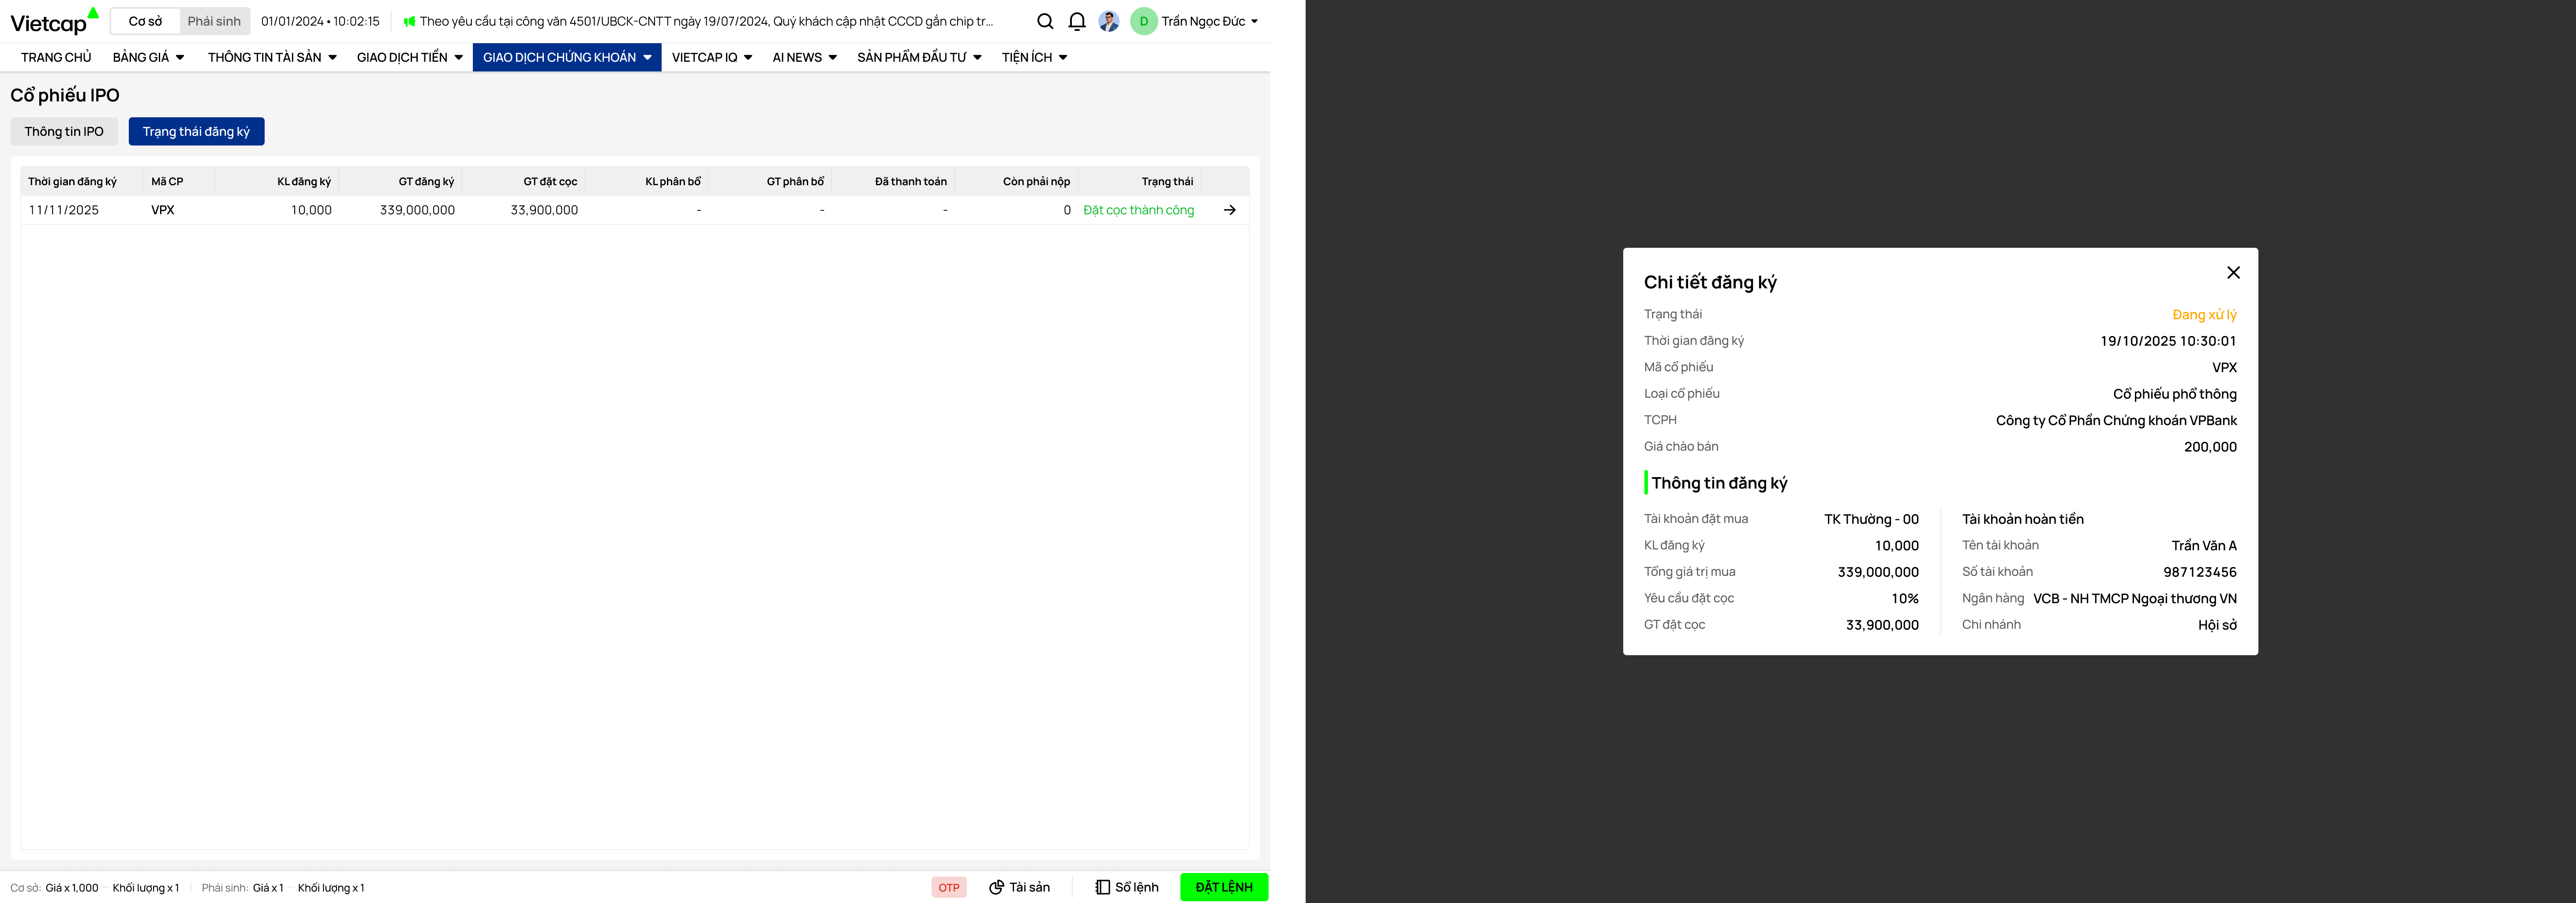Switch market to Phái sinh

[214, 21]
